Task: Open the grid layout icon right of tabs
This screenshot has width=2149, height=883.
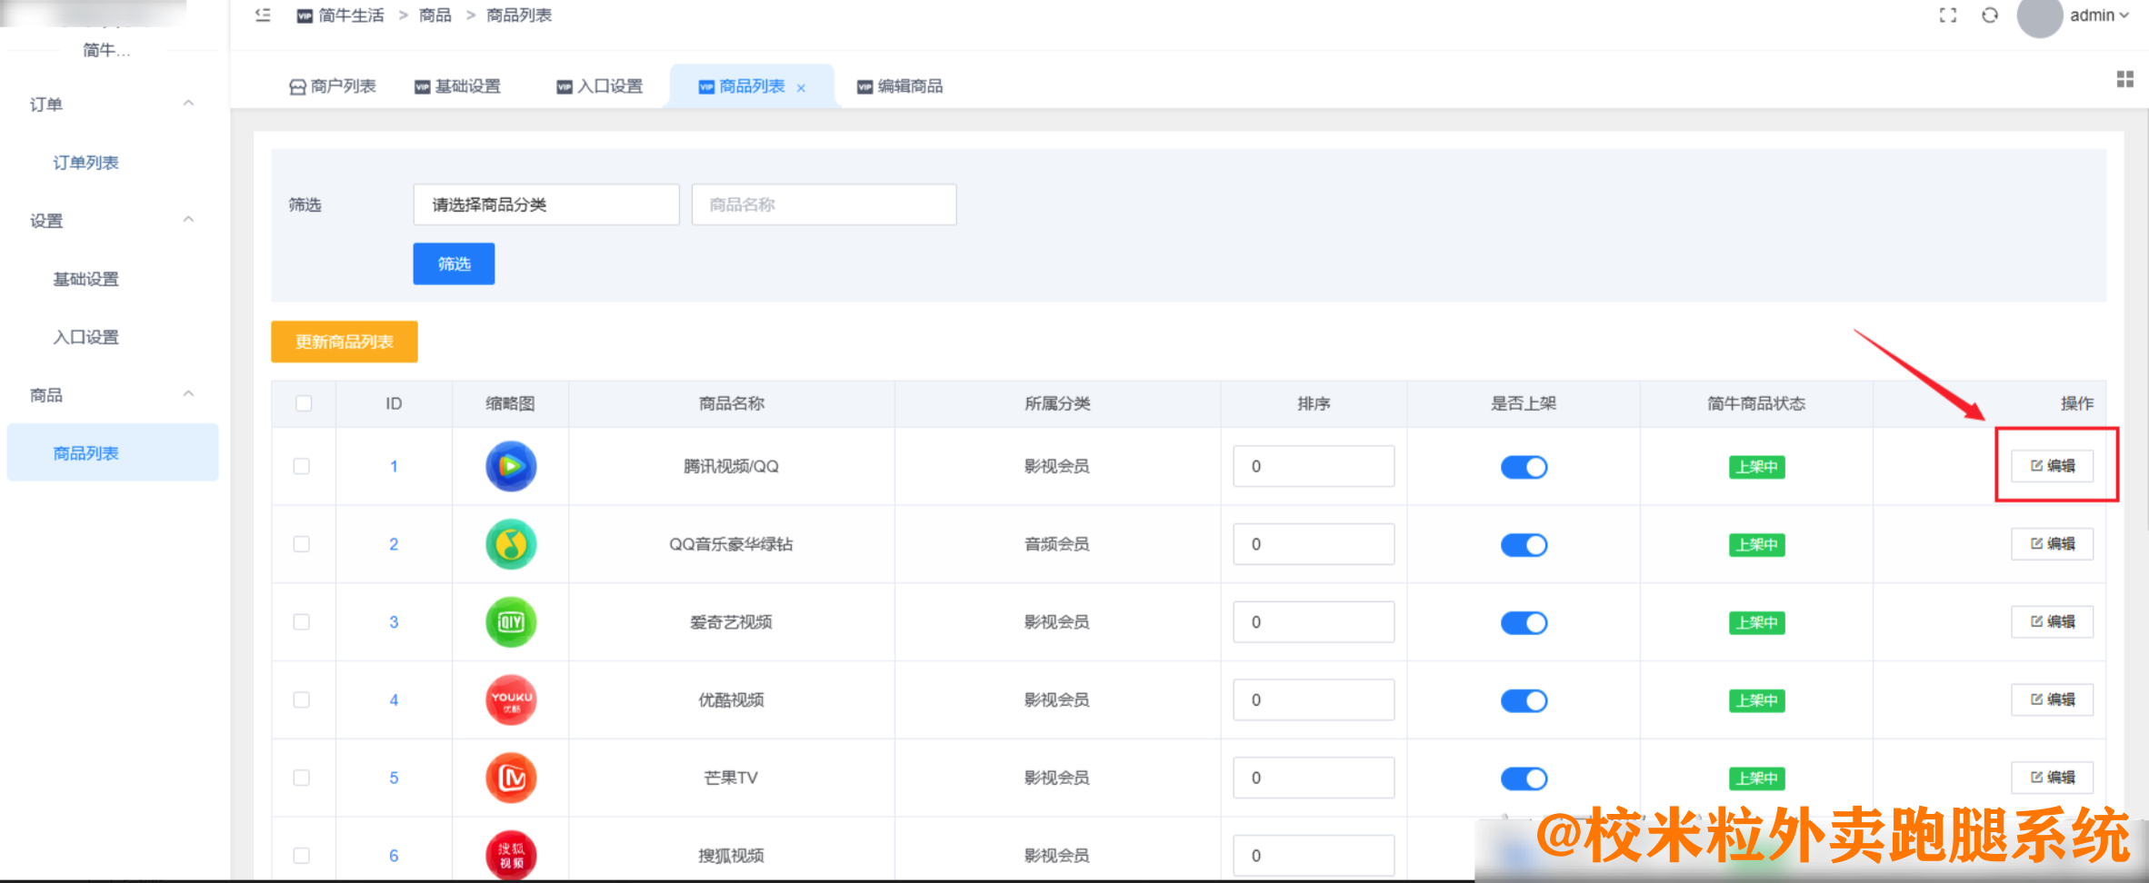Action: pos(2124,79)
